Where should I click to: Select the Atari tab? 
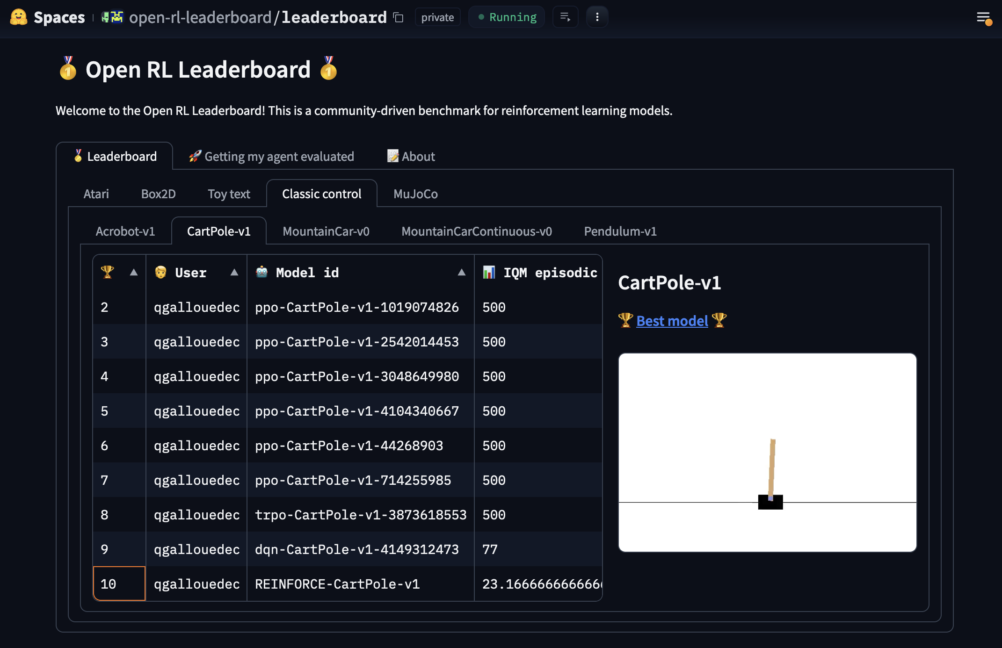click(x=96, y=194)
